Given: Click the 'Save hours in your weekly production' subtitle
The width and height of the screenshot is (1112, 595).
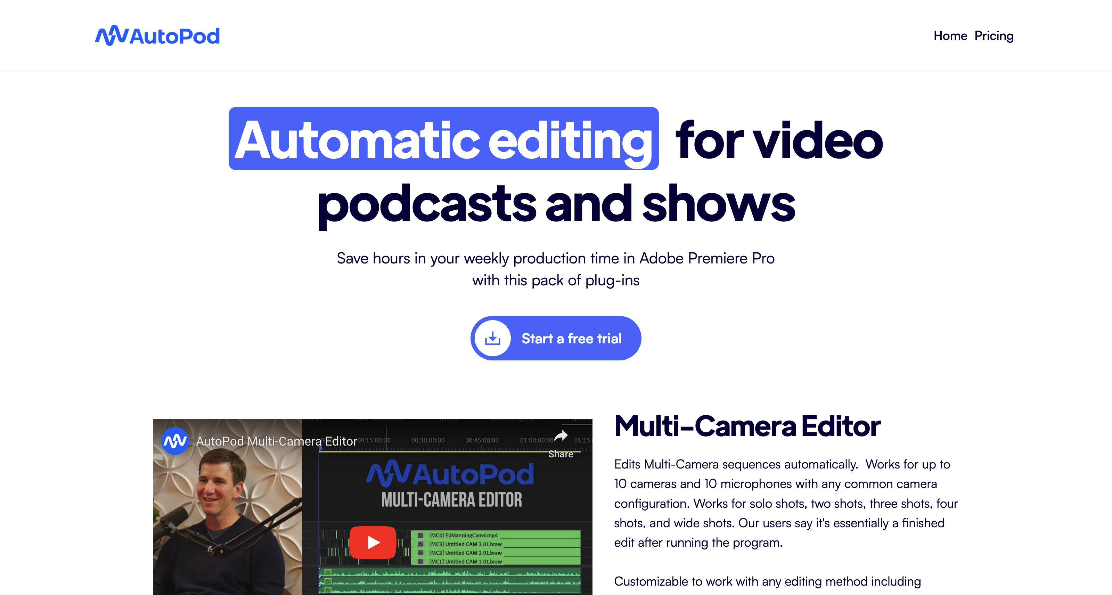Looking at the screenshot, I should click(556, 258).
